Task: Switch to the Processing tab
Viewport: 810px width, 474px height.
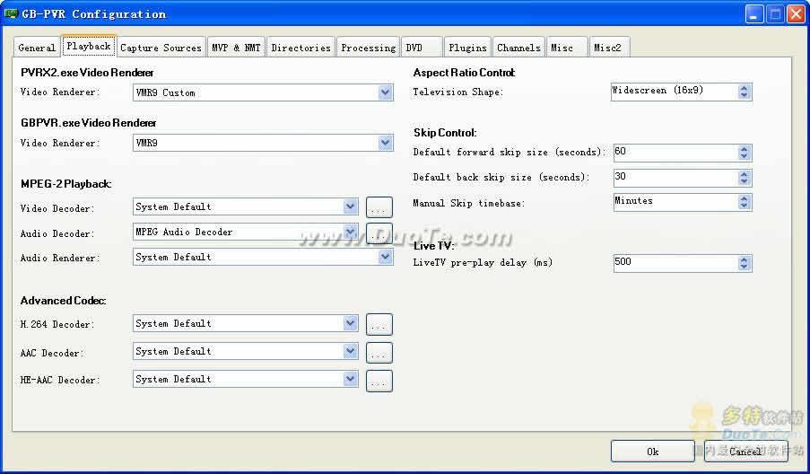Action: click(x=369, y=47)
